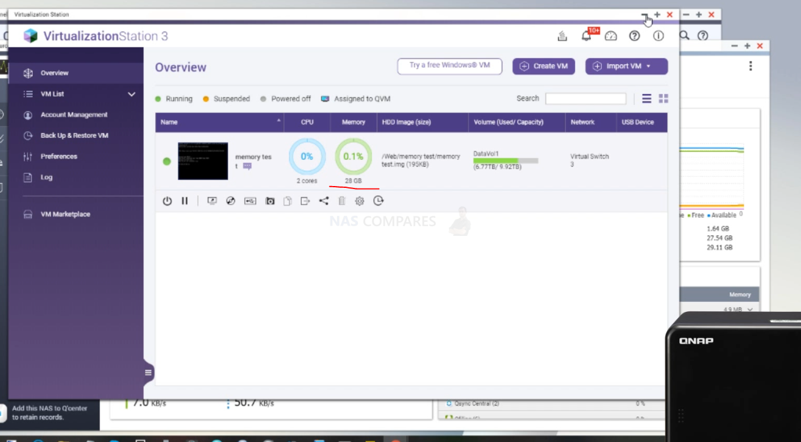Take a snapshot with camera icon

tap(270, 201)
